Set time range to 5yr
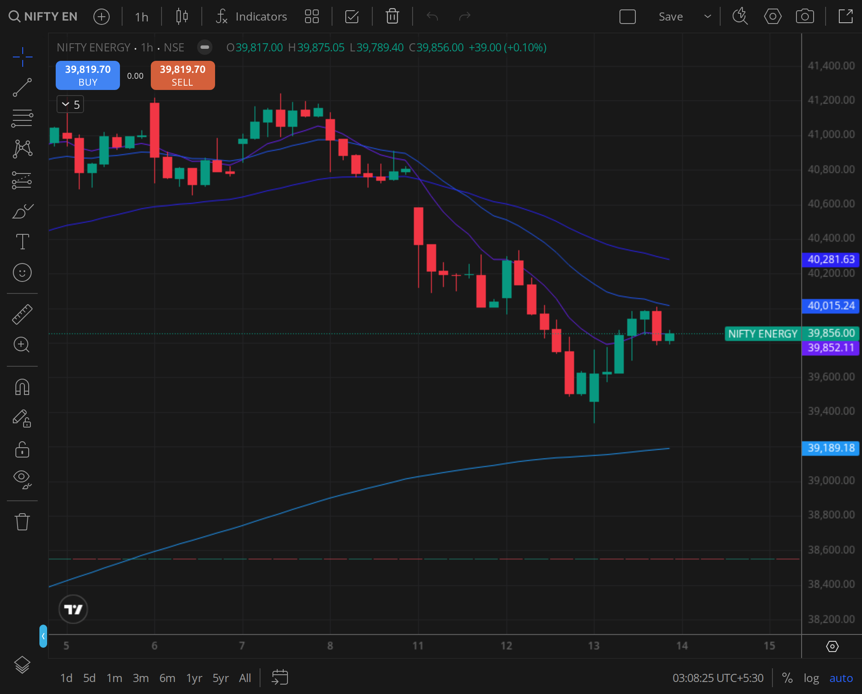Screen dimensions: 862x694 [x=221, y=678]
